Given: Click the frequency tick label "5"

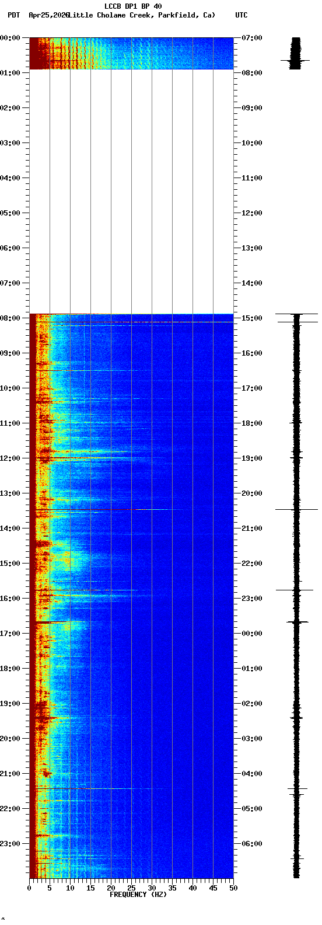Looking at the screenshot, I should point(50,888).
